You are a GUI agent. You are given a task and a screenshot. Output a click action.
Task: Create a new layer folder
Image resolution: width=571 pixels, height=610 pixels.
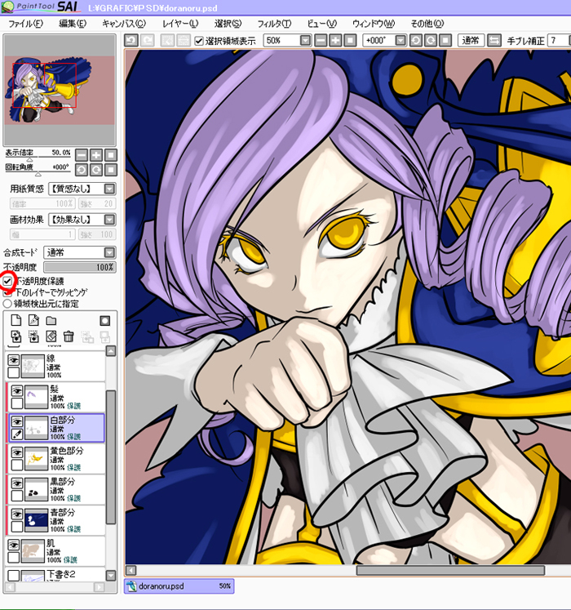coord(51,321)
